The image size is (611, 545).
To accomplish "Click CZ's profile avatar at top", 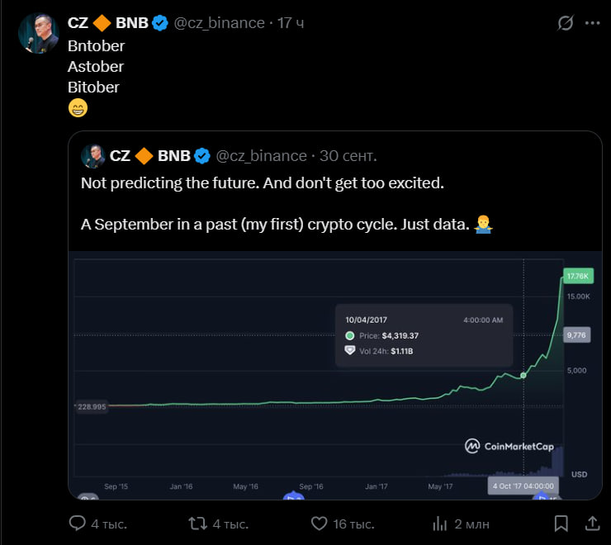I will [36, 33].
